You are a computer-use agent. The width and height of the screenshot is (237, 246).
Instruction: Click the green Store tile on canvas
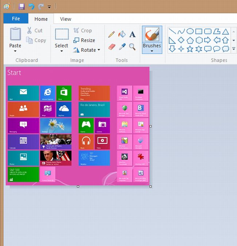[64, 93]
